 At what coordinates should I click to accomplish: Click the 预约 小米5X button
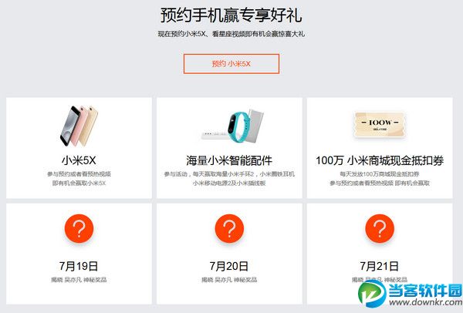231,64
